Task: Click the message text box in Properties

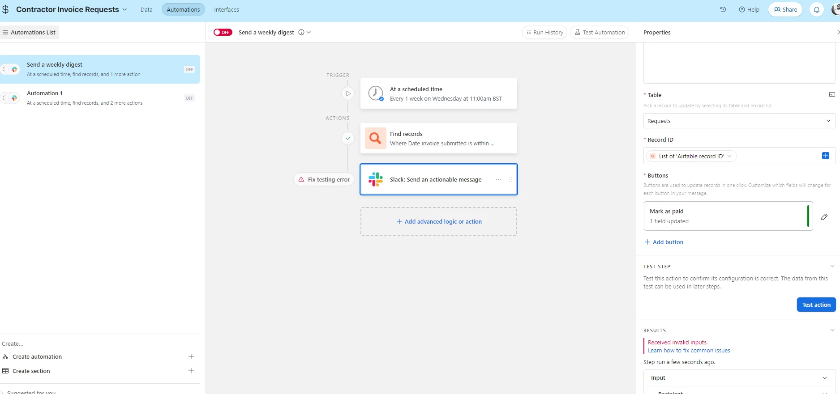Action: [x=739, y=63]
